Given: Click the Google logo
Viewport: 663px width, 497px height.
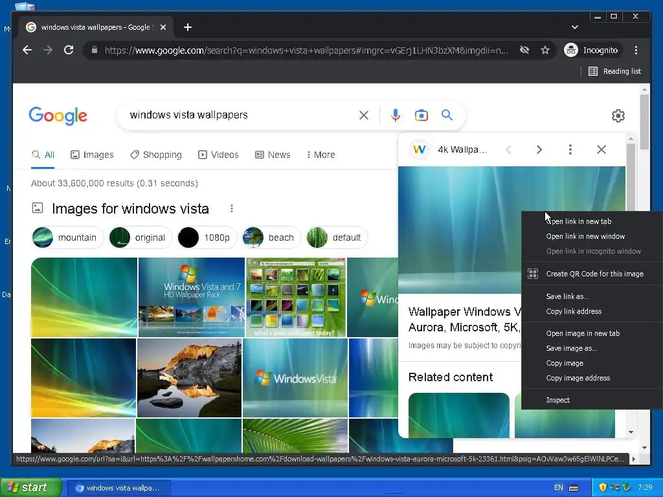Looking at the screenshot, I should [58, 115].
